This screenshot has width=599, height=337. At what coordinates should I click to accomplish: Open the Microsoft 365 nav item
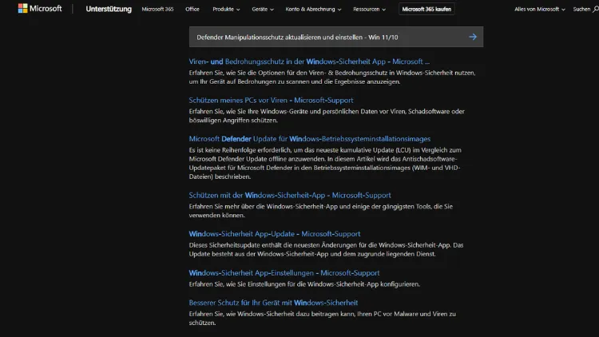pyautogui.click(x=157, y=9)
